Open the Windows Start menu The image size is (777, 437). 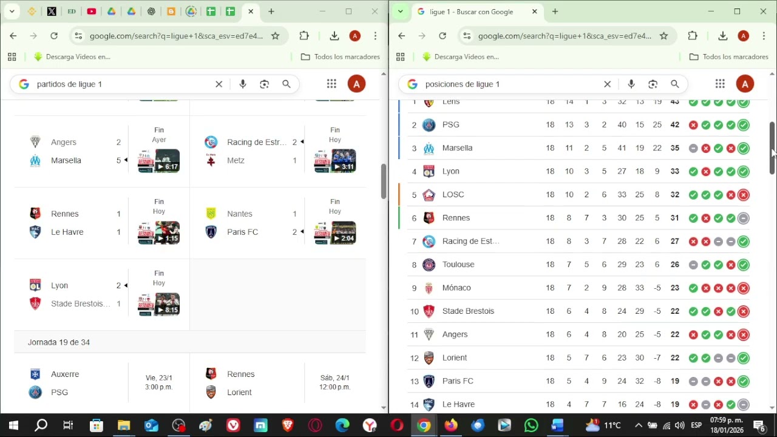pyautogui.click(x=13, y=425)
